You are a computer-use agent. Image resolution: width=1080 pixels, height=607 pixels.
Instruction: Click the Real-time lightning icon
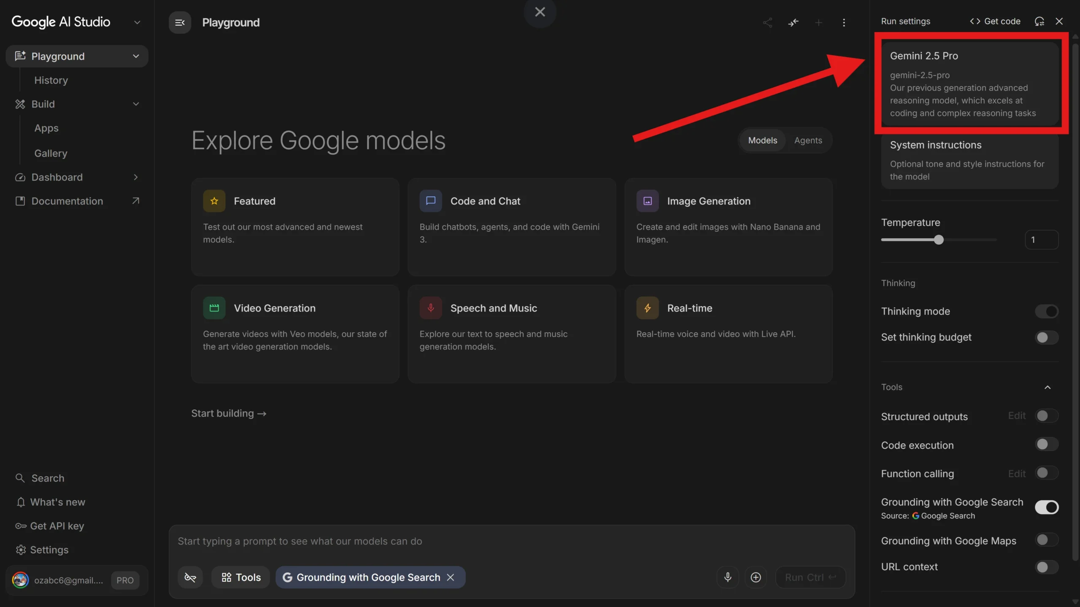[648, 308]
